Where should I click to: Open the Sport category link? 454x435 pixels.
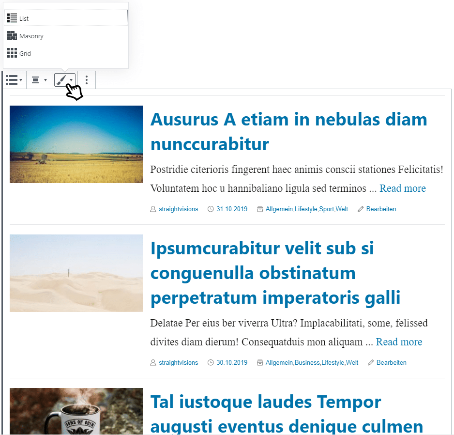326,209
